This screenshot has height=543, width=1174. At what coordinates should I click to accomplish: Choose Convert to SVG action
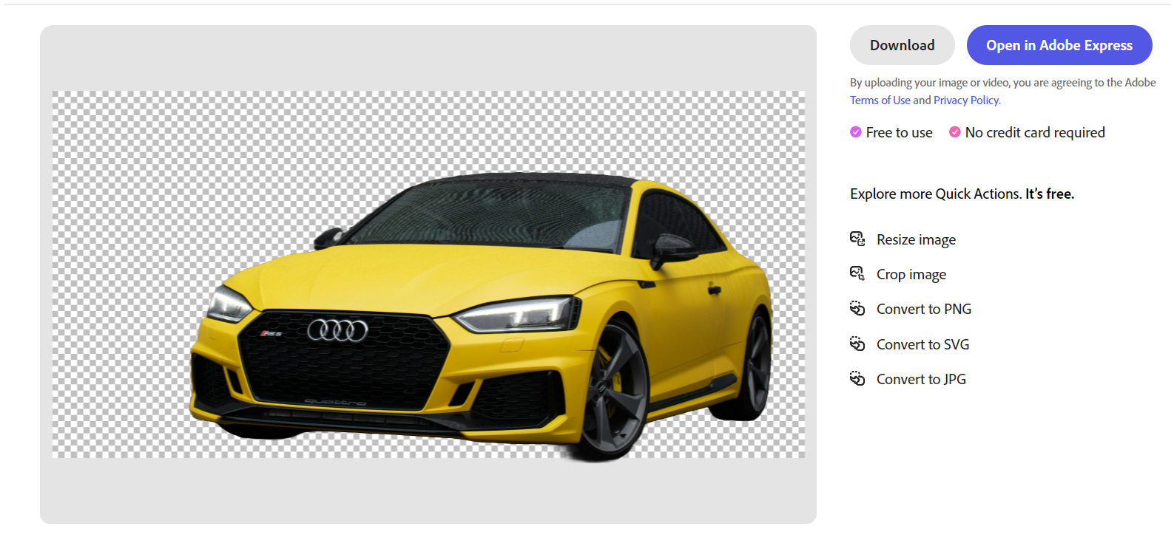click(x=922, y=344)
